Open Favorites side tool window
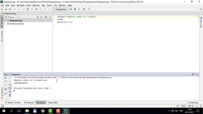 coord(2,93)
